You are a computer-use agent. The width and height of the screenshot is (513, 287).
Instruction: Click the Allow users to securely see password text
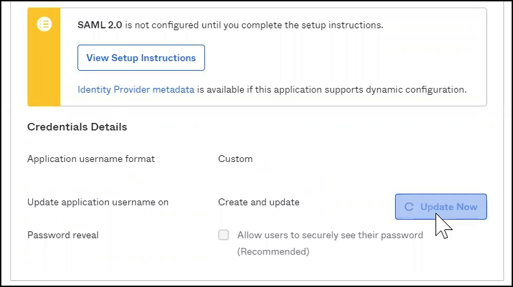(x=330, y=235)
